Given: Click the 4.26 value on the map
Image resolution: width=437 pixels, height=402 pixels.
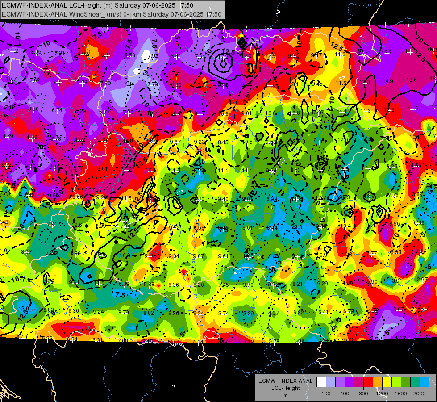Looking at the screenshot, I should (x=104, y=140).
